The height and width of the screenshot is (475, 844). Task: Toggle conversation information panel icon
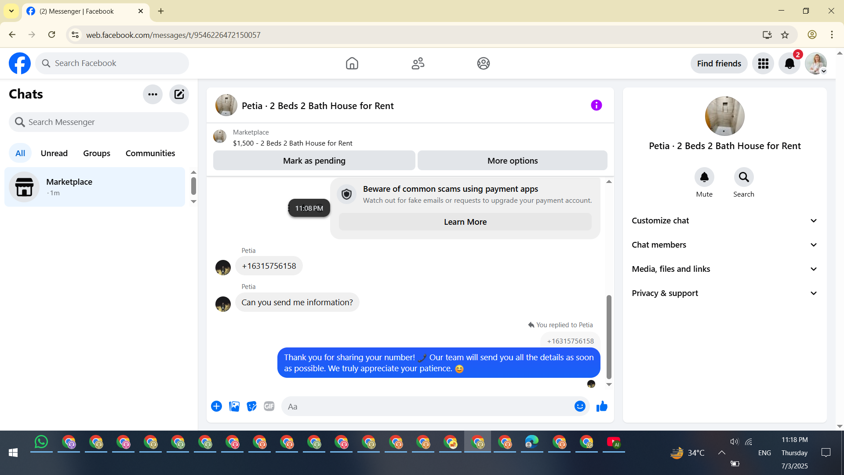[x=596, y=105]
